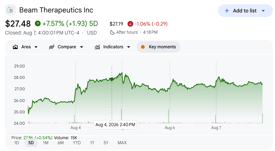This screenshot has height=151, width=275.
Task: Open the Compare dropdown arrow
Action: click(82, 47)
